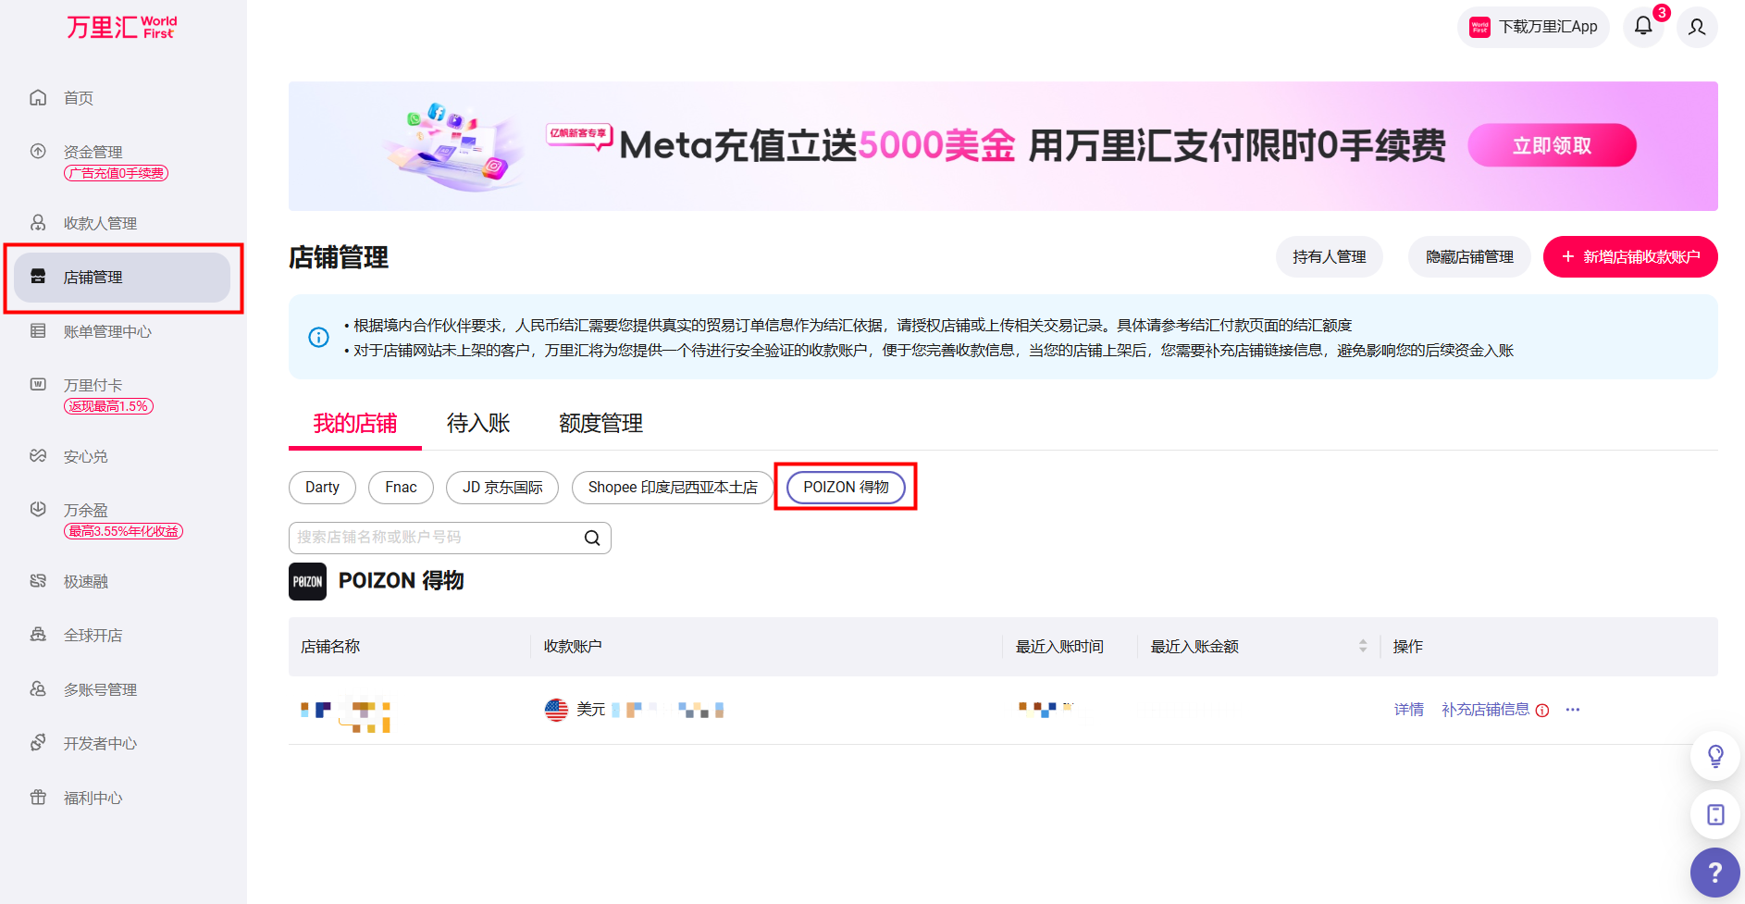Click the 立即领取 banner button
The image size is (1745, 904).
click(x=1552, y=145)
